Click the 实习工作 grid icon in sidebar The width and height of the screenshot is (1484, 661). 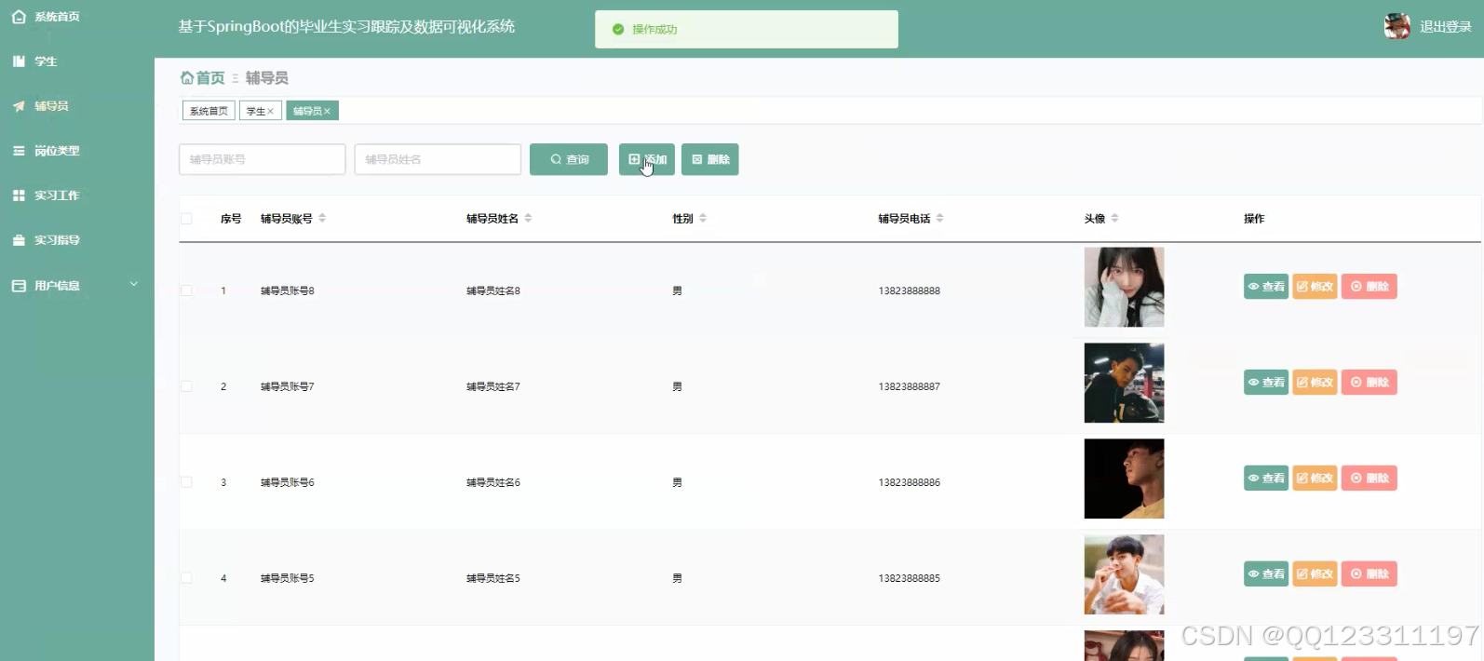pos(19,196)
